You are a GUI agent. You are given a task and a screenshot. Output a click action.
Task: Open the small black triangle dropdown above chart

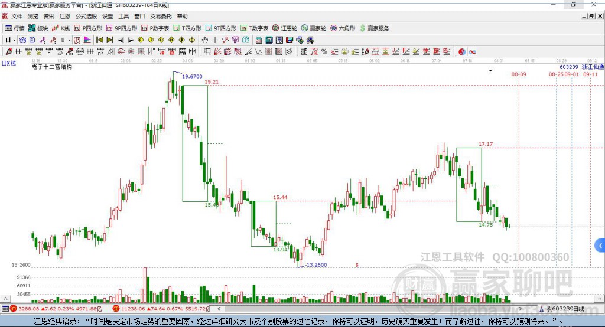490,71
